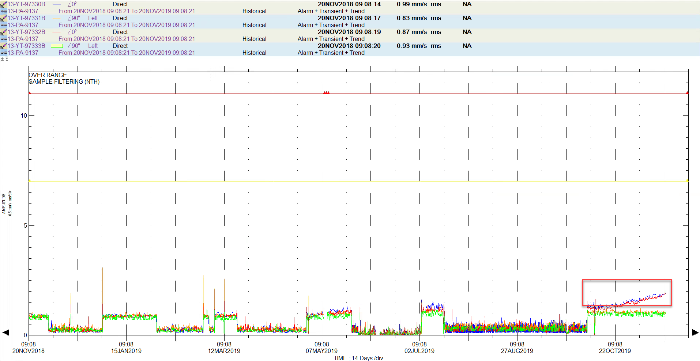Pan the trend right with the right arrow
Viewport: 700px width, 361px height.
click(x=695, y=332)
